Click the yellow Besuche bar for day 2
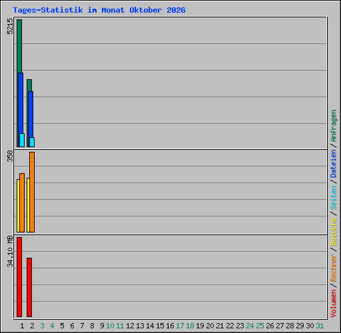The image size is (341, 333). 28,205
